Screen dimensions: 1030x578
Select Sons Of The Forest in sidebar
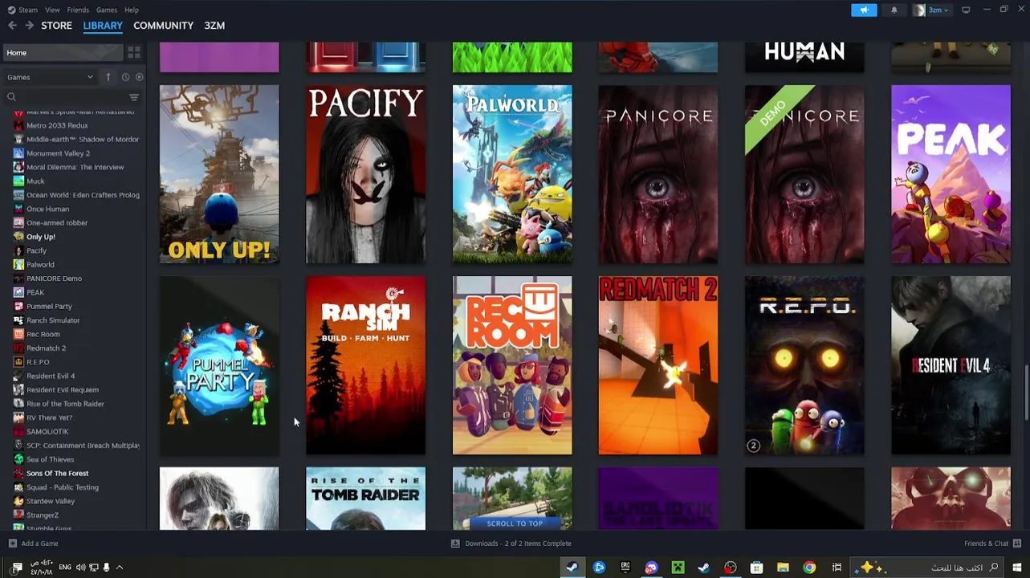(x=57, y=474)
